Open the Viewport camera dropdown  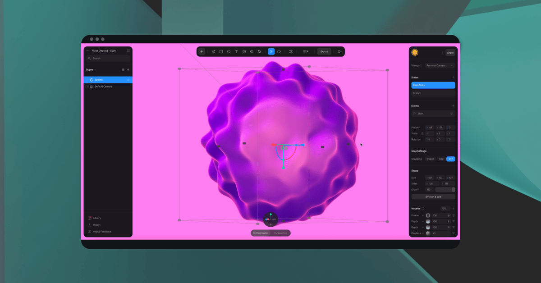click(x=438, y=65)
